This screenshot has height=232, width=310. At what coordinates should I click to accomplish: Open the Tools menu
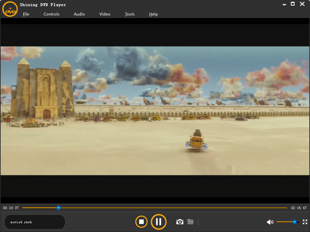[130, 14]
